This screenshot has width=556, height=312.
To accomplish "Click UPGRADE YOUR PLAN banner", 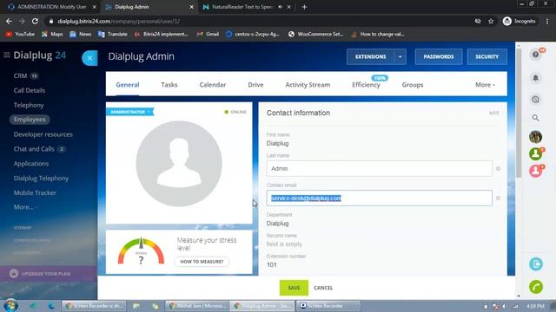I will pyautogui.click(x=49, y=274).
